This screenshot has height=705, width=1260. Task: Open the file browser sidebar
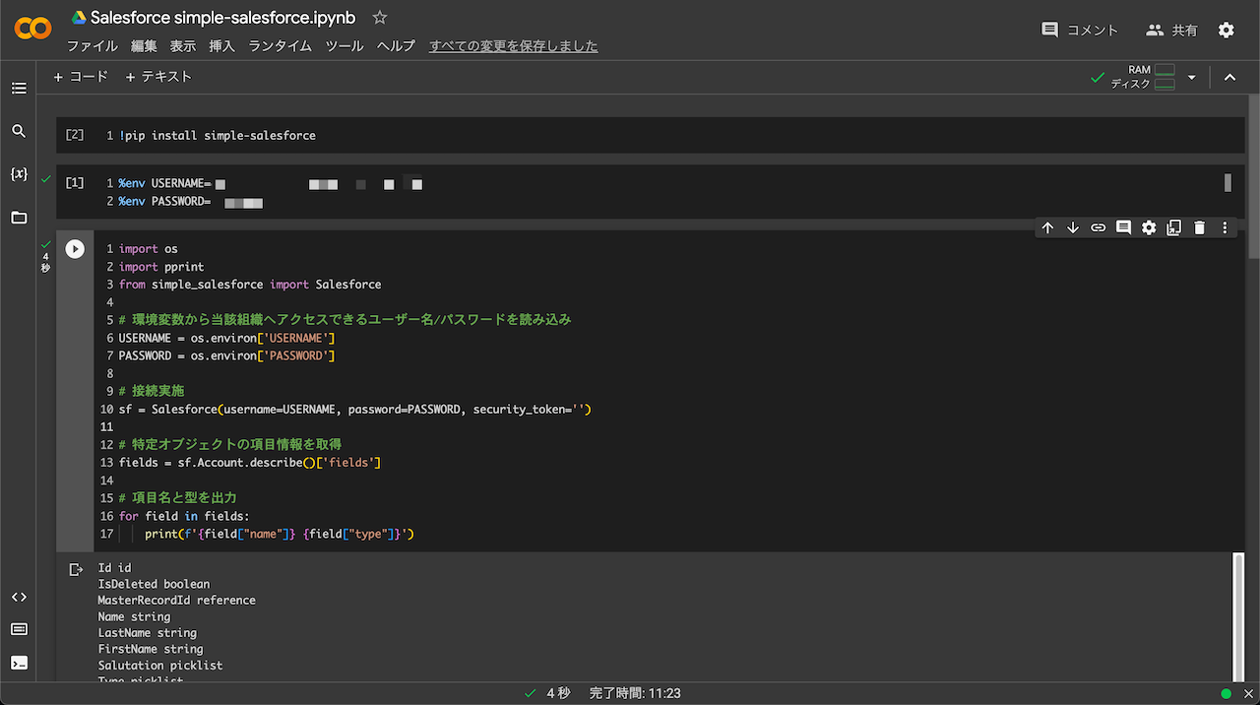(x=18, y=217)
